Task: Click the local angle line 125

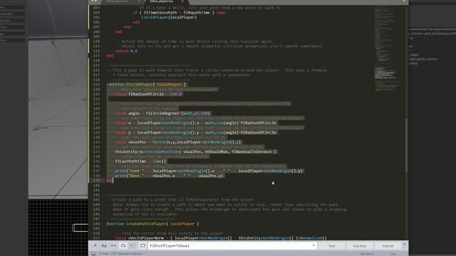Action: (162, 113)
